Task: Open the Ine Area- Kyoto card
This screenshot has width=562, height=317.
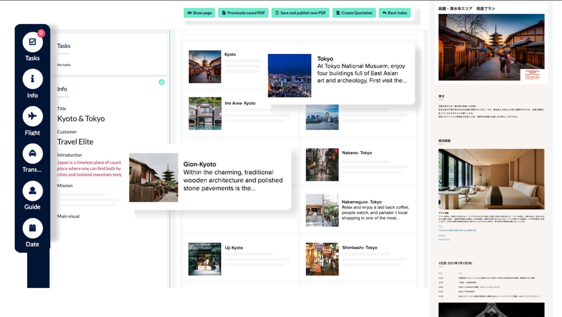Action: (240, 103)
